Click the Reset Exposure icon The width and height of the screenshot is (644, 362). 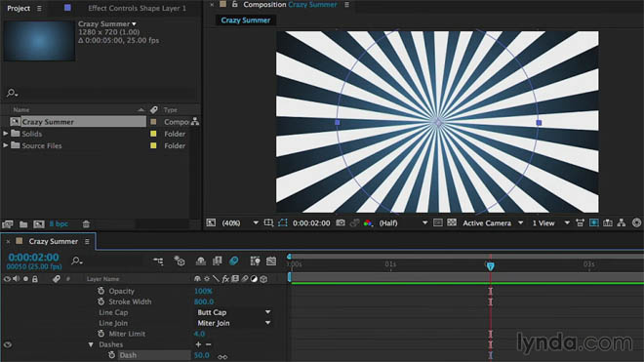pos(636,222)
